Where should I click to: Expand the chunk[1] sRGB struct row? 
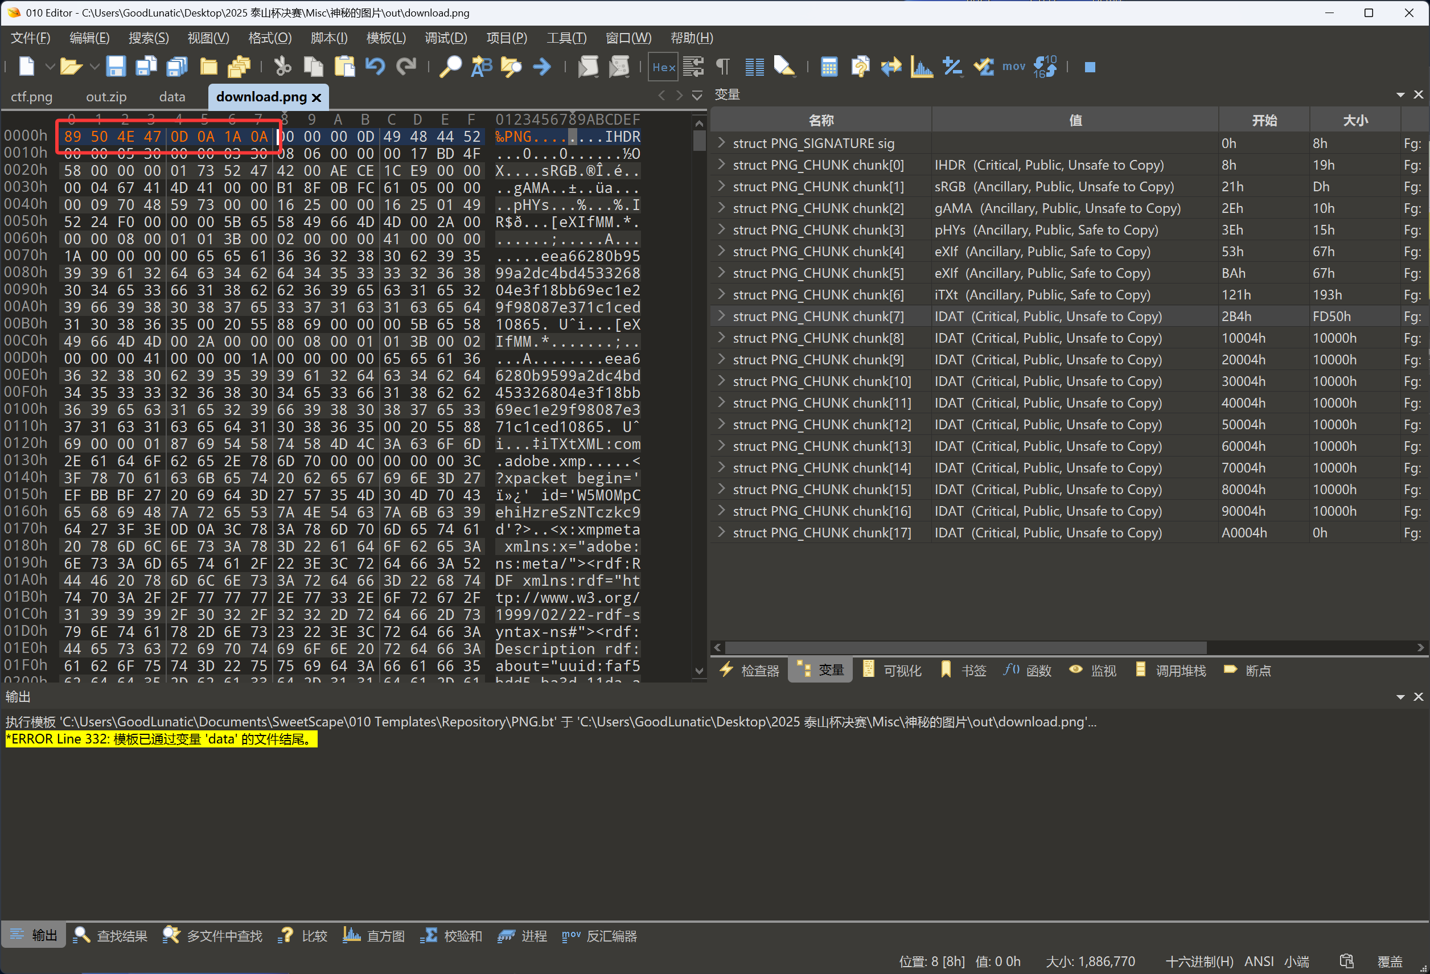721,186
